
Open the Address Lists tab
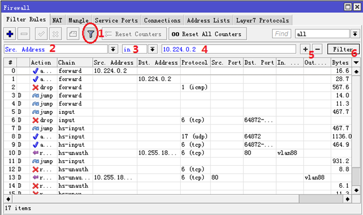[209, 20]
